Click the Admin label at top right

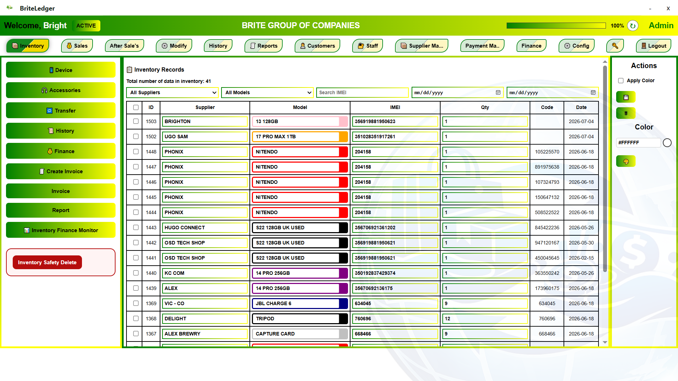[x=661, y=25]
